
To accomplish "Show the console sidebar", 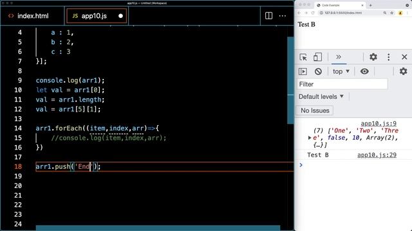I will 303,71.
